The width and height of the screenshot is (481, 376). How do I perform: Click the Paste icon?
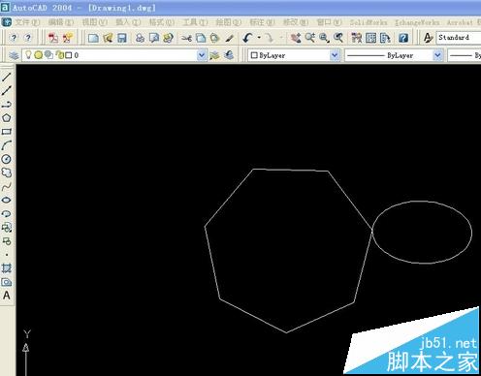click(215, 38)
